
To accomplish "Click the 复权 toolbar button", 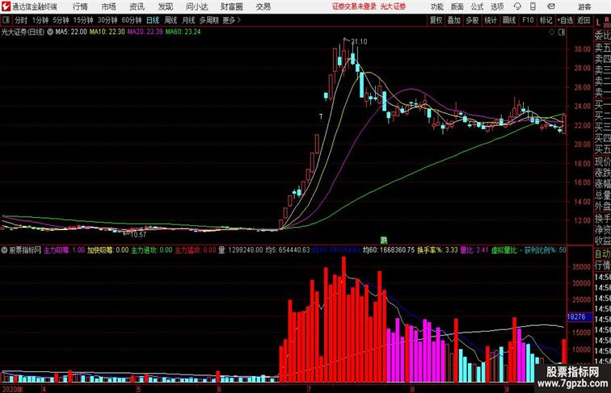I will pyautogui.click(x=436, y=20).
